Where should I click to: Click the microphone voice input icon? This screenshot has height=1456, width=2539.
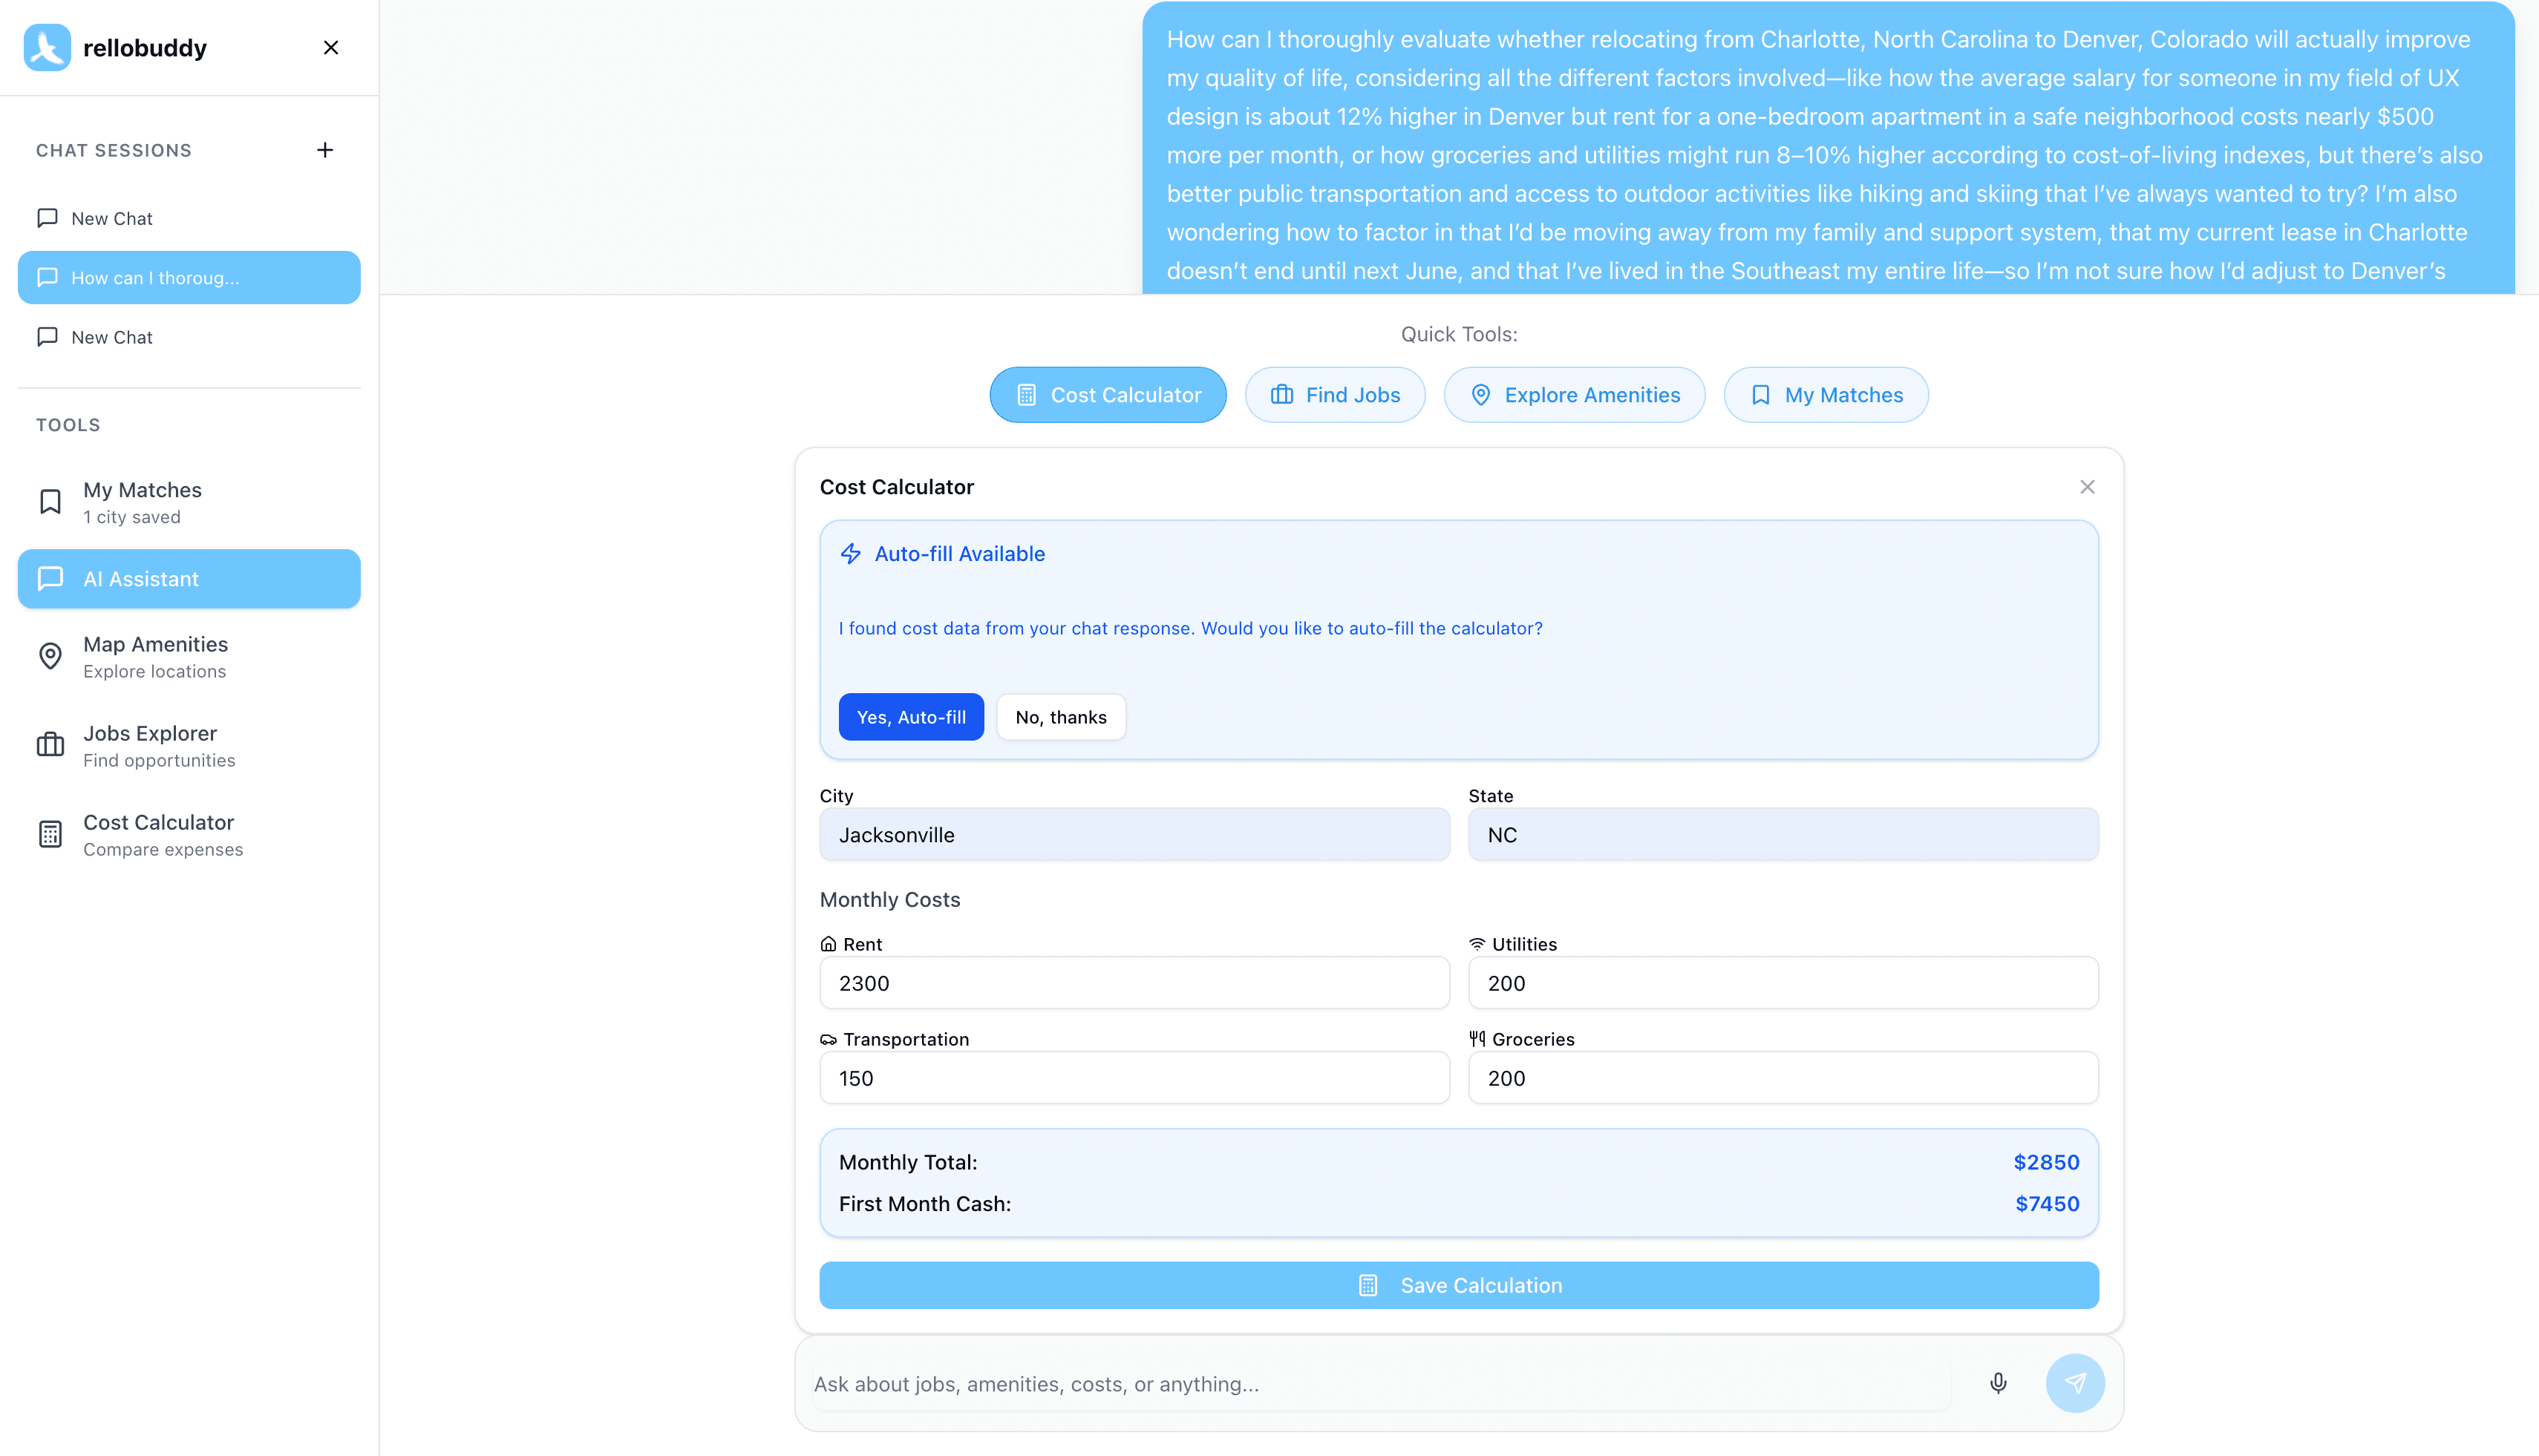click(1998, 1383)
